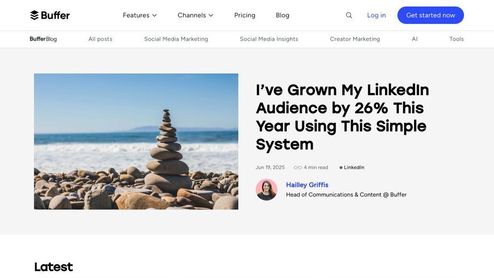Click the Get started now button
Image resolution: width=494 pixels, height=278 pixels.
coord(430,15)
